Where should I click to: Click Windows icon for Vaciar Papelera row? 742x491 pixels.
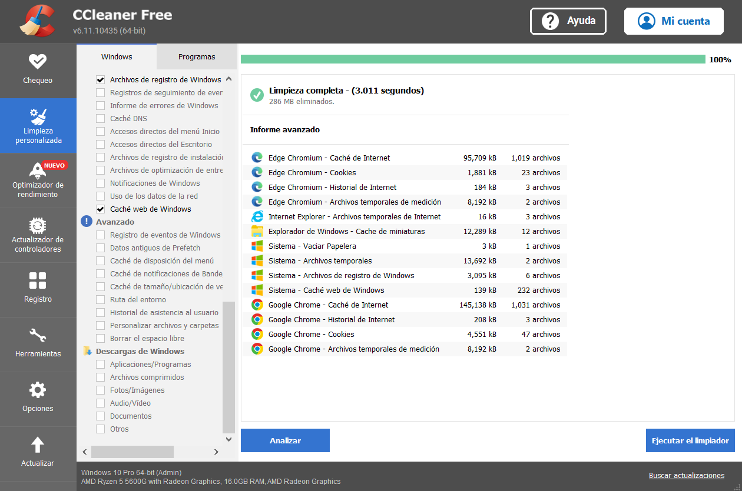(257, 246)
